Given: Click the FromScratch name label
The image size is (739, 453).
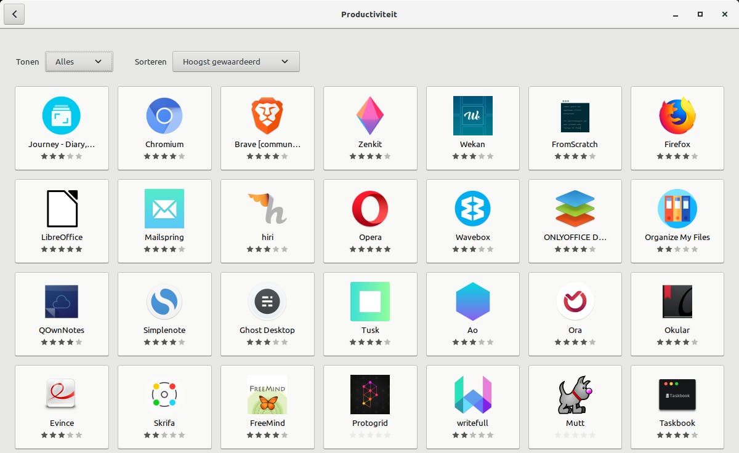Looking at the screenshot, I should (575, 145).
